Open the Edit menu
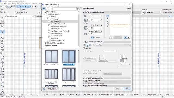This screenshot has width=174, height=98. coord(5,4)
